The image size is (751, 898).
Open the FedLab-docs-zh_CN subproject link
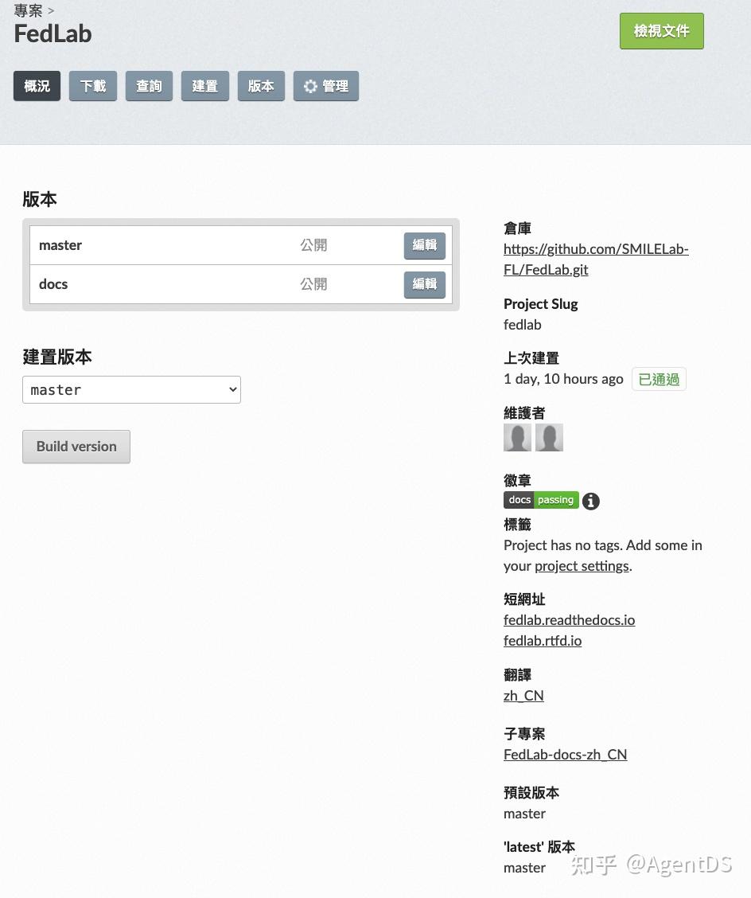coord(565,754)
